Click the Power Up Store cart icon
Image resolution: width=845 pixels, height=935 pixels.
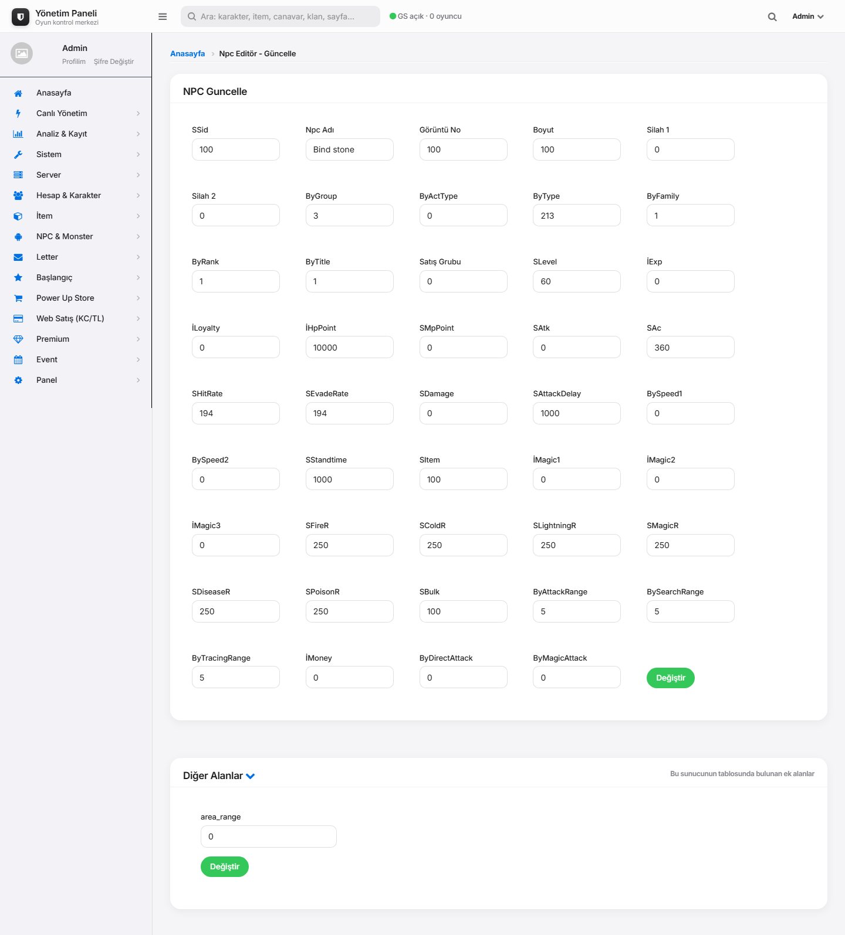tap(18, 298)
